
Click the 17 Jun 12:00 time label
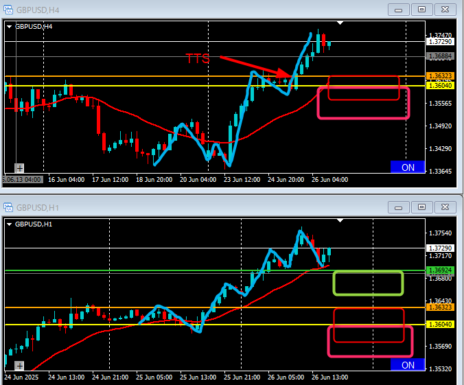coord(110,180)
